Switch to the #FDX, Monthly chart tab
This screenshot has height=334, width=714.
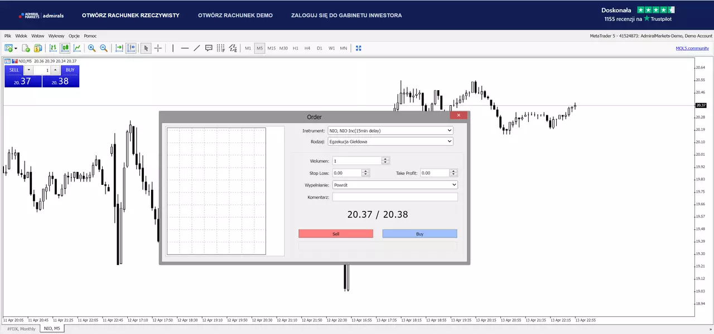point(21,329)
